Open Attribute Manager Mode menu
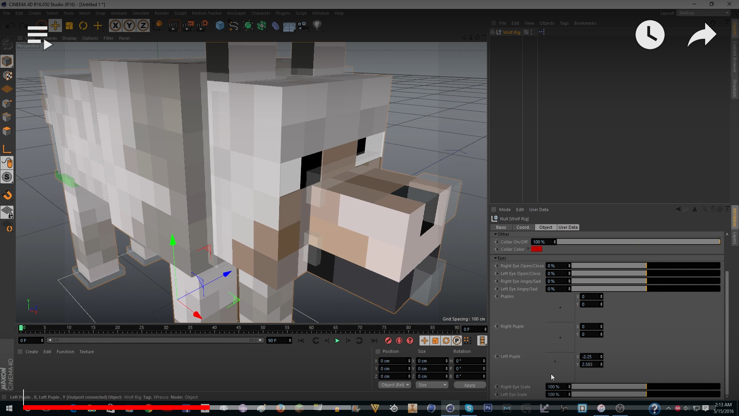739x416 pixels. 505,210
